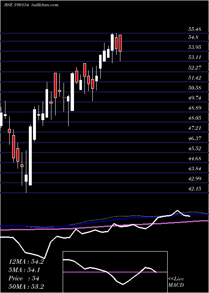Image resolution: width=209 pixels, height=293 pixels.
Task: Click inside the MACD inset chart
Action: (x=115, y=272)
